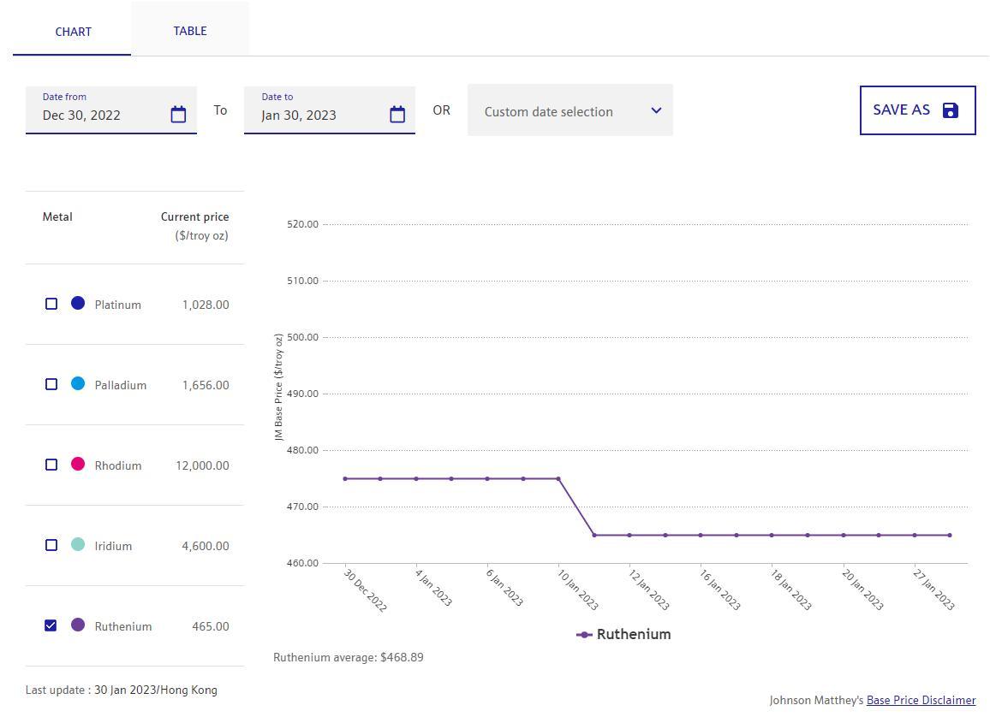
Task: Open the Base Price Disclaimer link
Action: 921,700
